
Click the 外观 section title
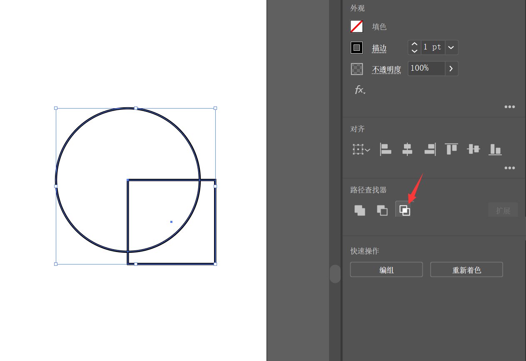(x=357, y=8)
